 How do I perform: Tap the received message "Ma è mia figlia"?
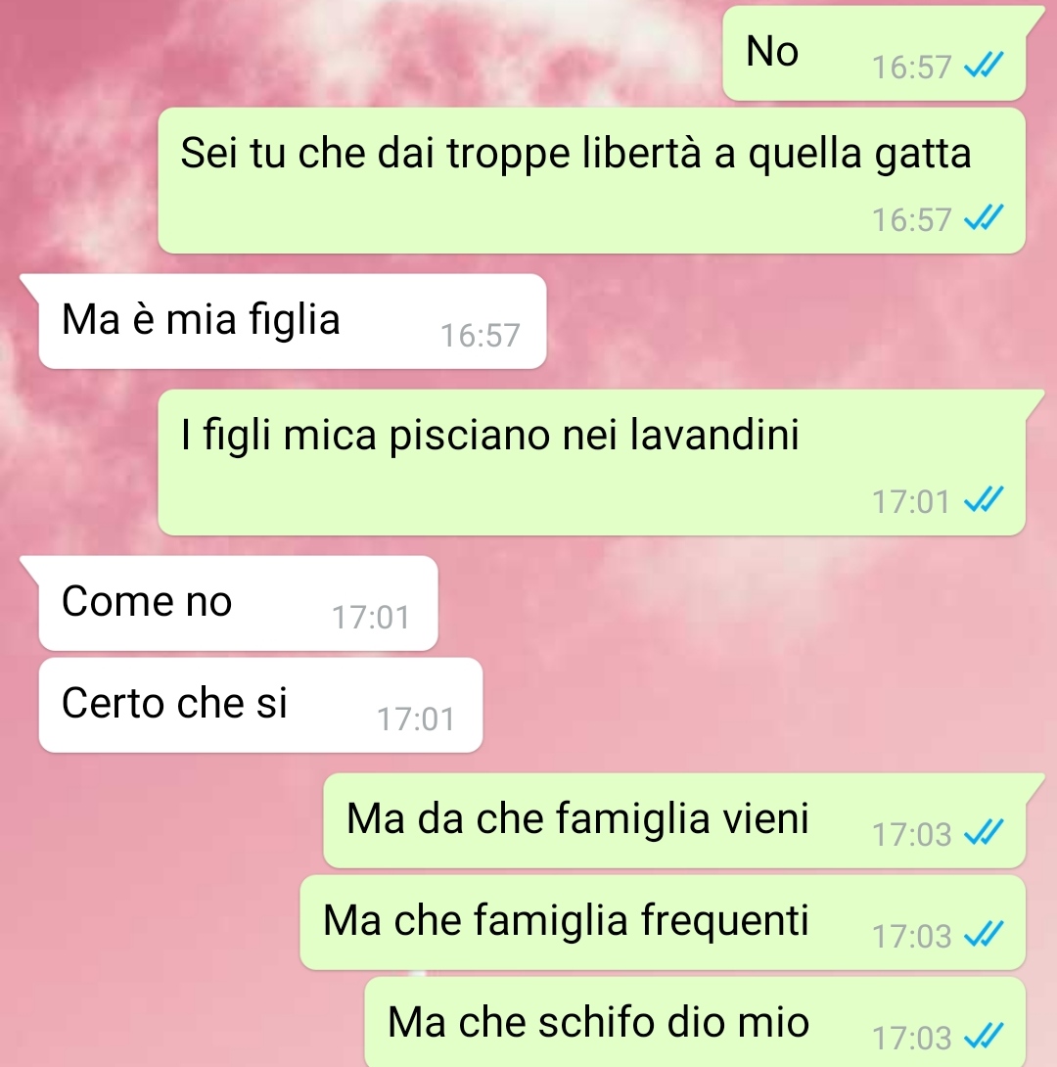293,321
